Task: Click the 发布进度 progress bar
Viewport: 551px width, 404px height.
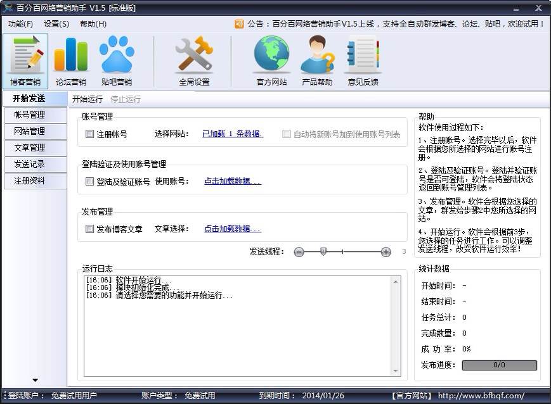Action: [500, 365]
